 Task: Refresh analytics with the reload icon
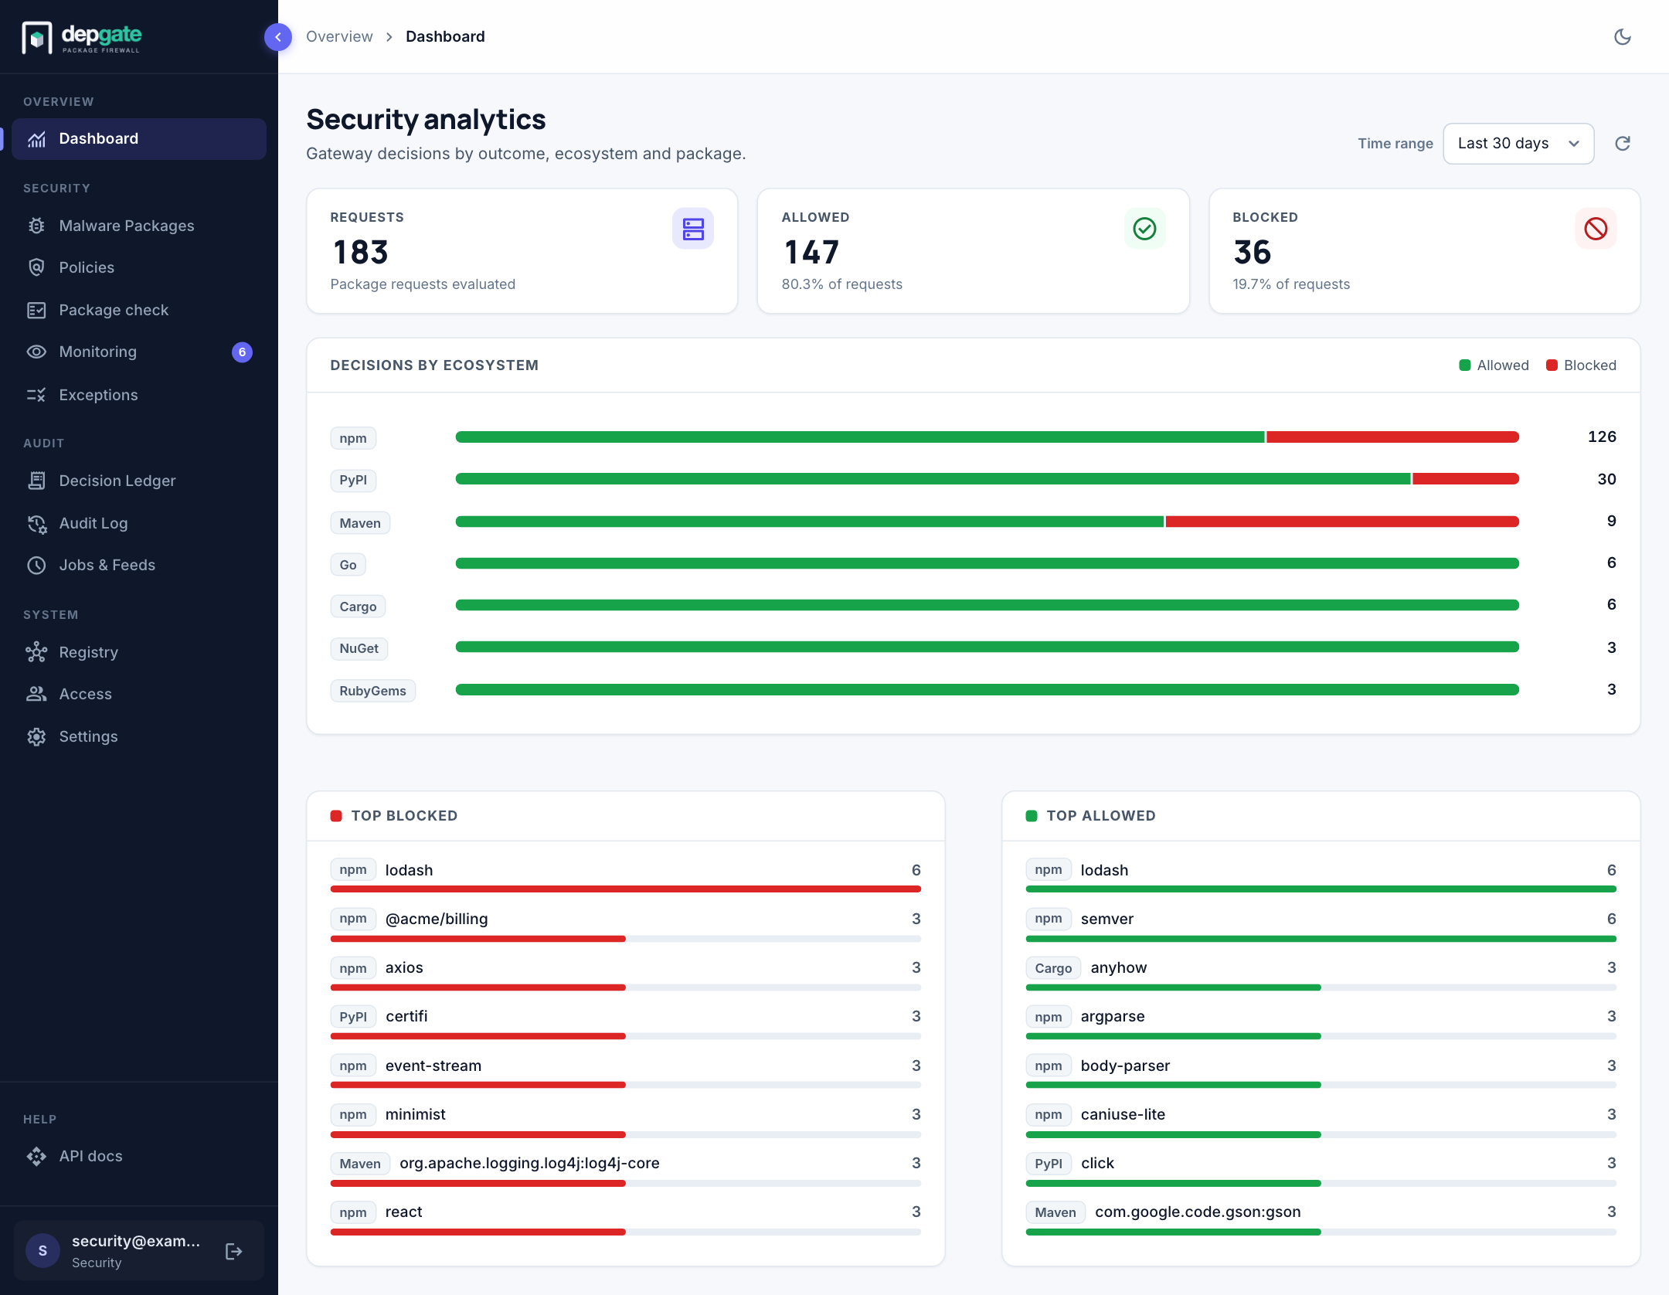click(1623, 144)
